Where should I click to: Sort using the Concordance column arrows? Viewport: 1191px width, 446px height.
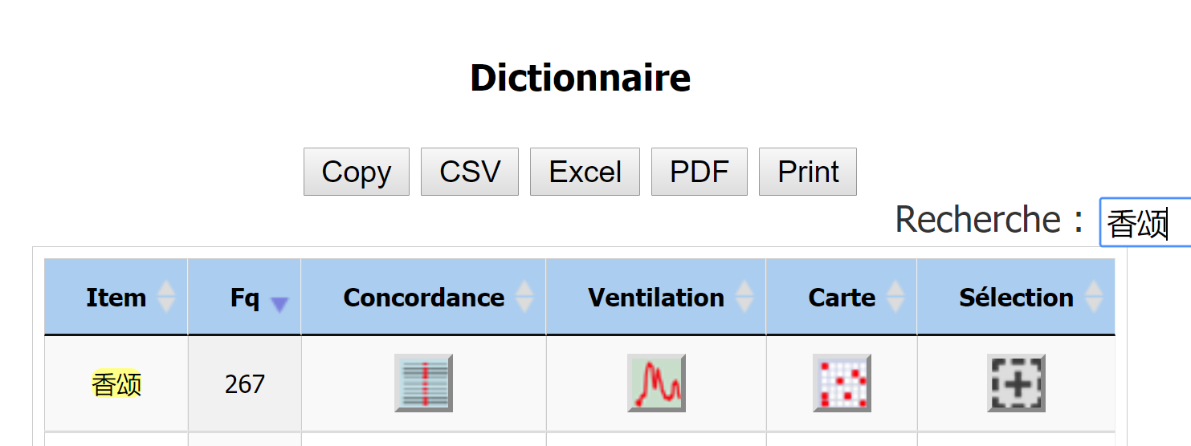click(524, 298)
